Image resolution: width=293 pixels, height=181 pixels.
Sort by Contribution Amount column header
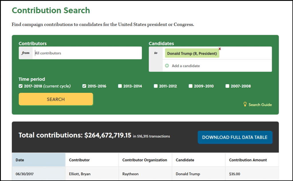point(252,160)
